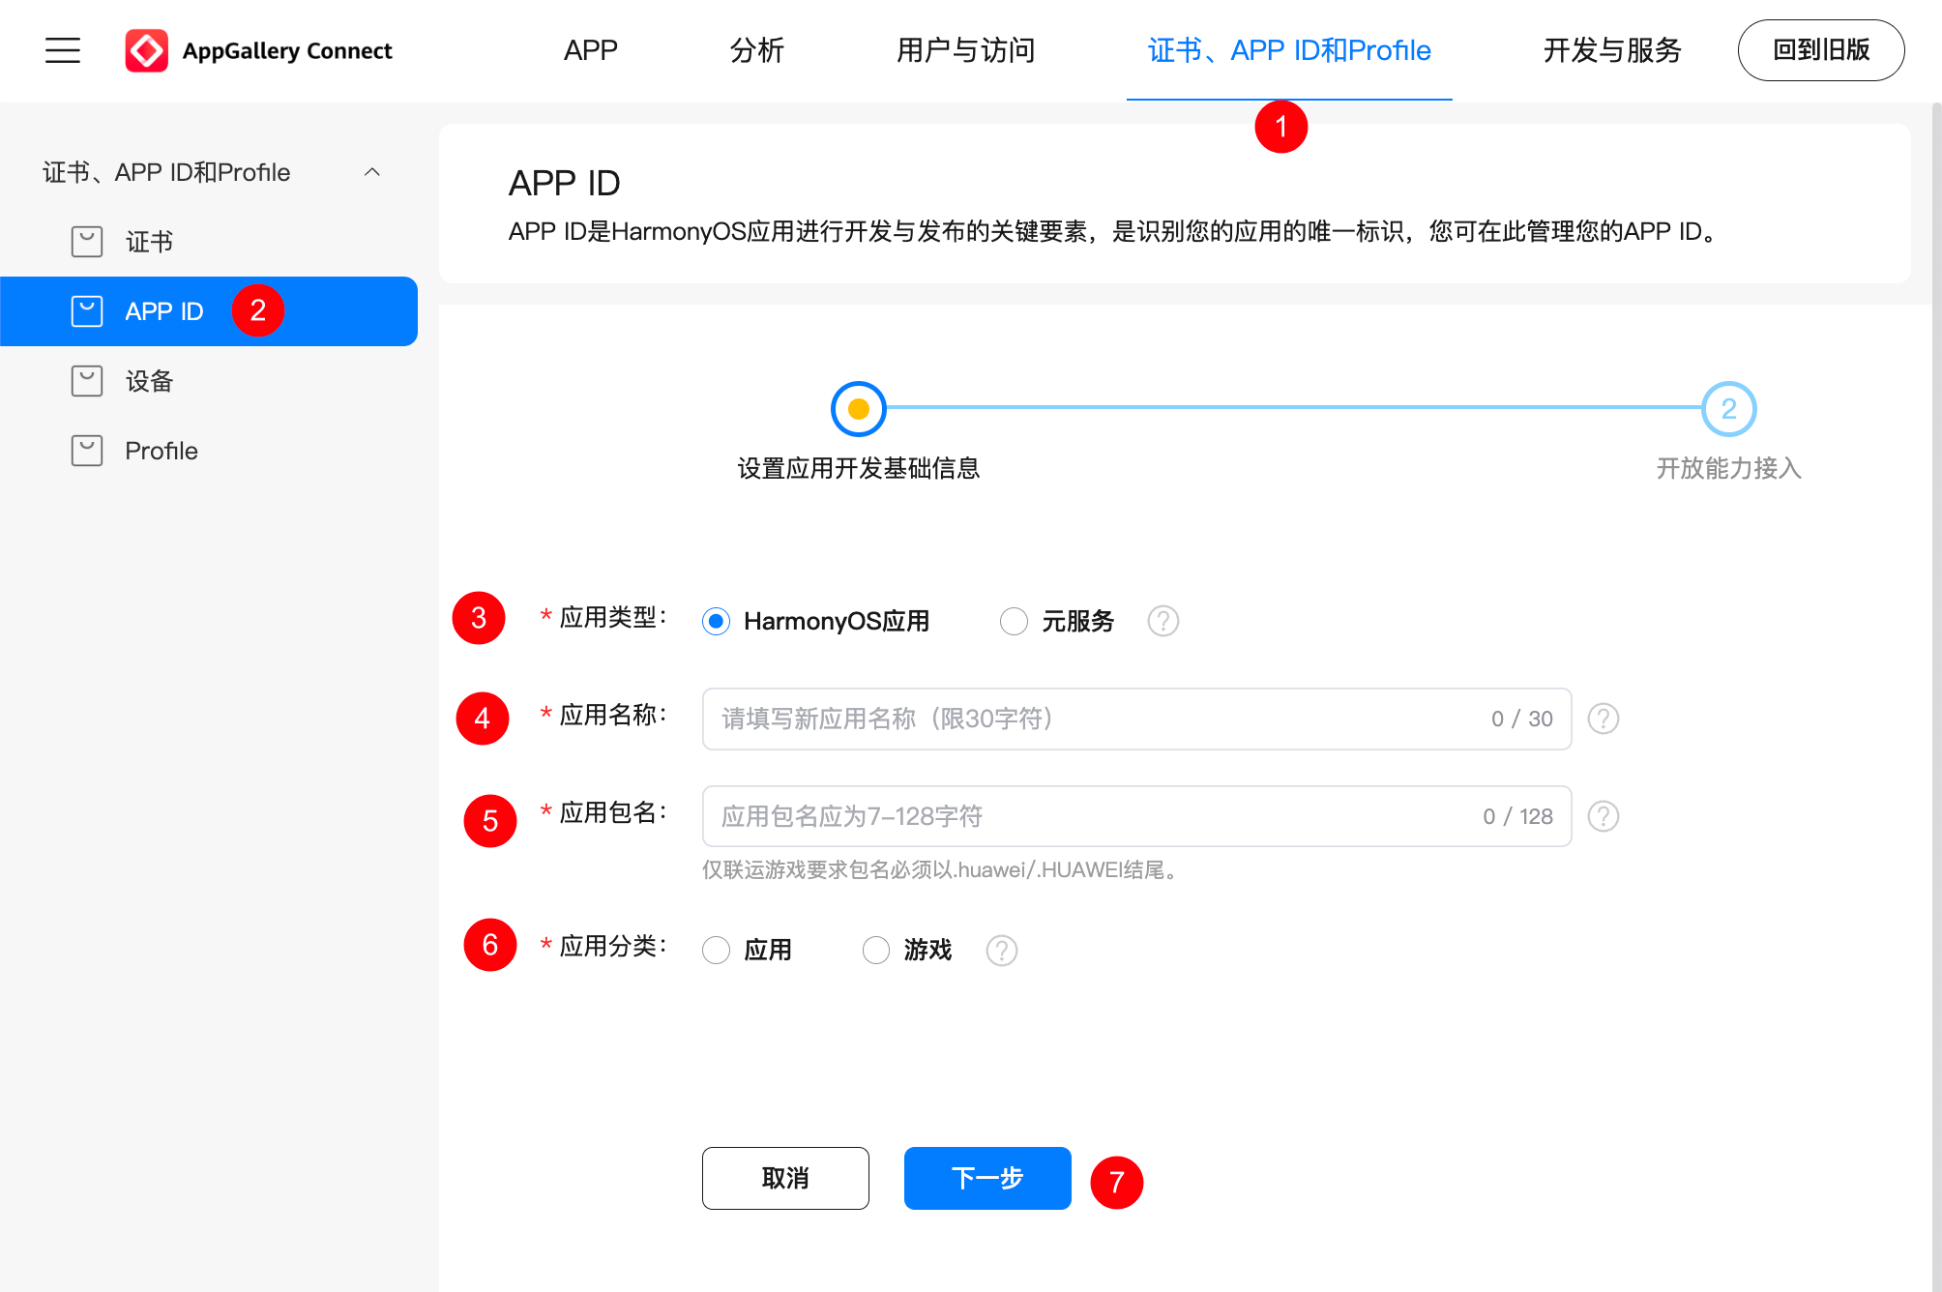The image size is (1942, 1292).
Task: Select 游戏 as the app category
Action: coord(876,950)
